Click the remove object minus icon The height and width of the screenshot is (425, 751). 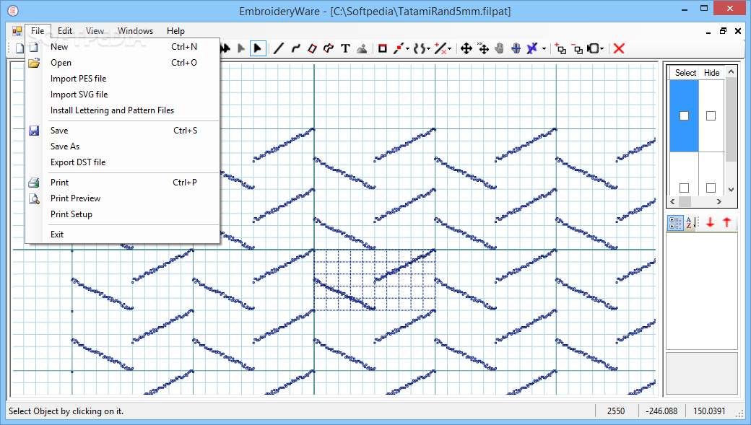tap(577, 48)
